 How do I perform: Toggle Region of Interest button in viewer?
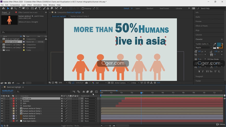109,83
